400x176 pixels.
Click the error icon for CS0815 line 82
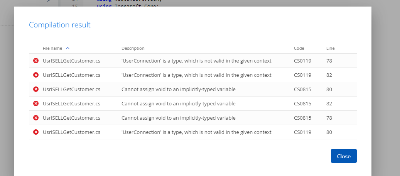coord(36,104)
